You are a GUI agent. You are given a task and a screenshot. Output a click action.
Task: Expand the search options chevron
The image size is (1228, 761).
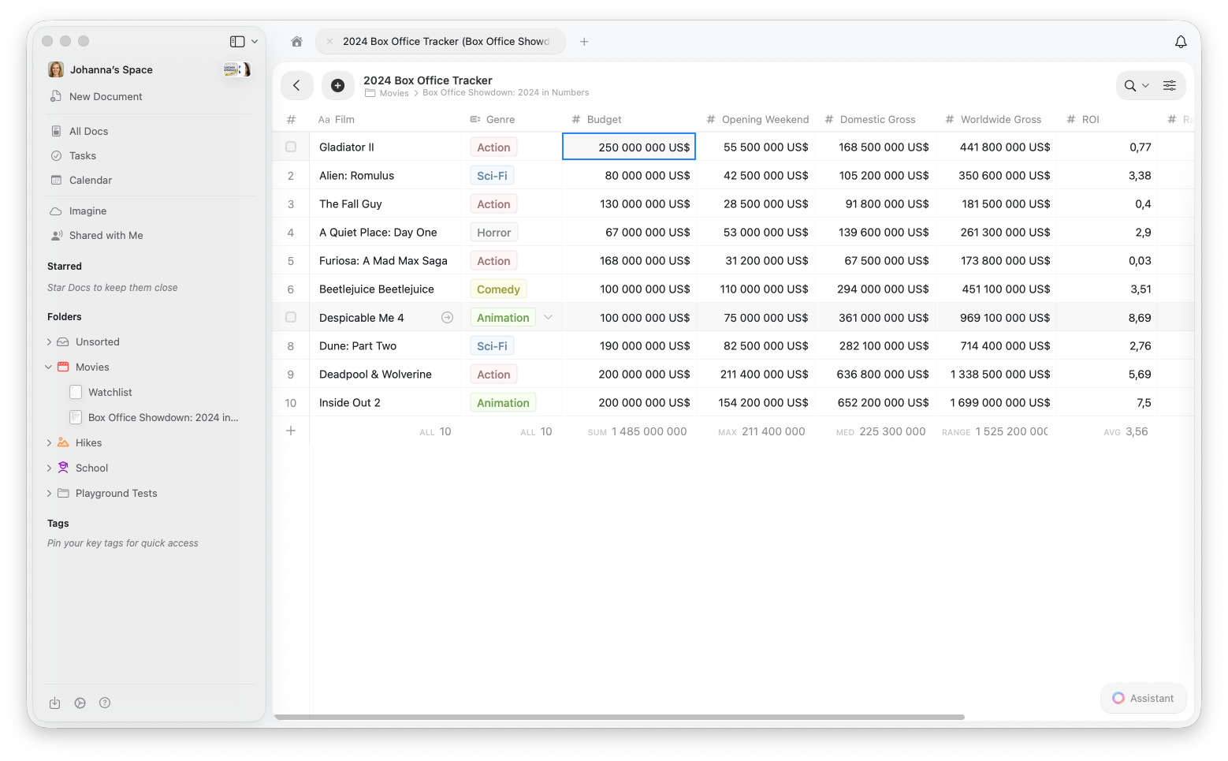click(1145, 85)
